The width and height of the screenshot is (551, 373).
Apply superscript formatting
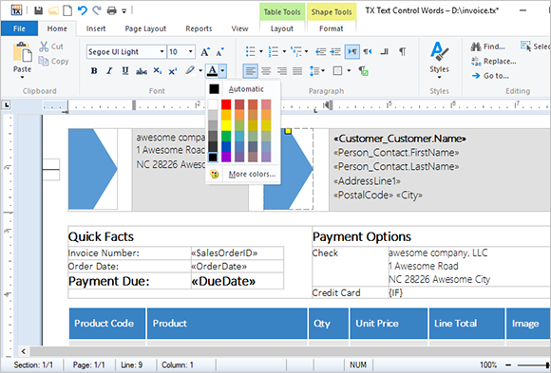(173, 71)
